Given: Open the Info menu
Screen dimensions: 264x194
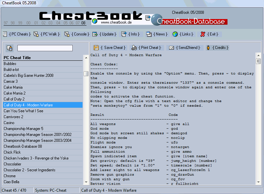Looking at the screenshot, I should click(x=134, y=34).
